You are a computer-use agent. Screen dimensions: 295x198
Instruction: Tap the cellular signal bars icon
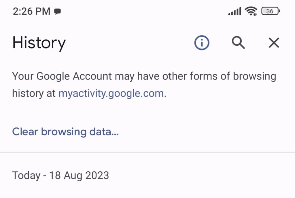[x=234, y=11]
